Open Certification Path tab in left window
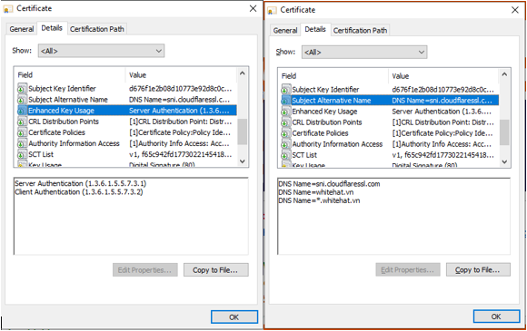Image resolution: width=527 pixels, height=331 pixels. pos(97,29)
